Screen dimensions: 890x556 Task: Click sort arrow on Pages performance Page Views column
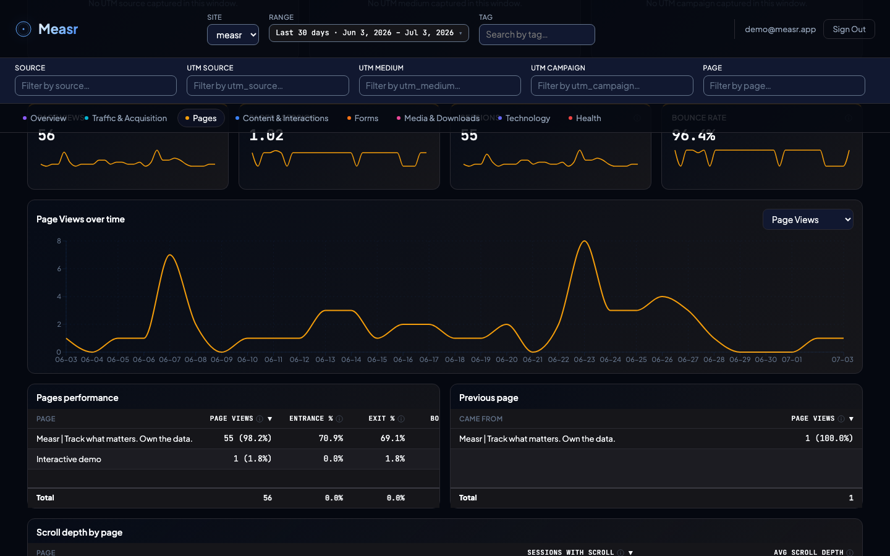[x=269, y=419]
